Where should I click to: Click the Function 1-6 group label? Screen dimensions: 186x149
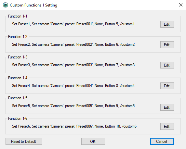tap(18, 118)
